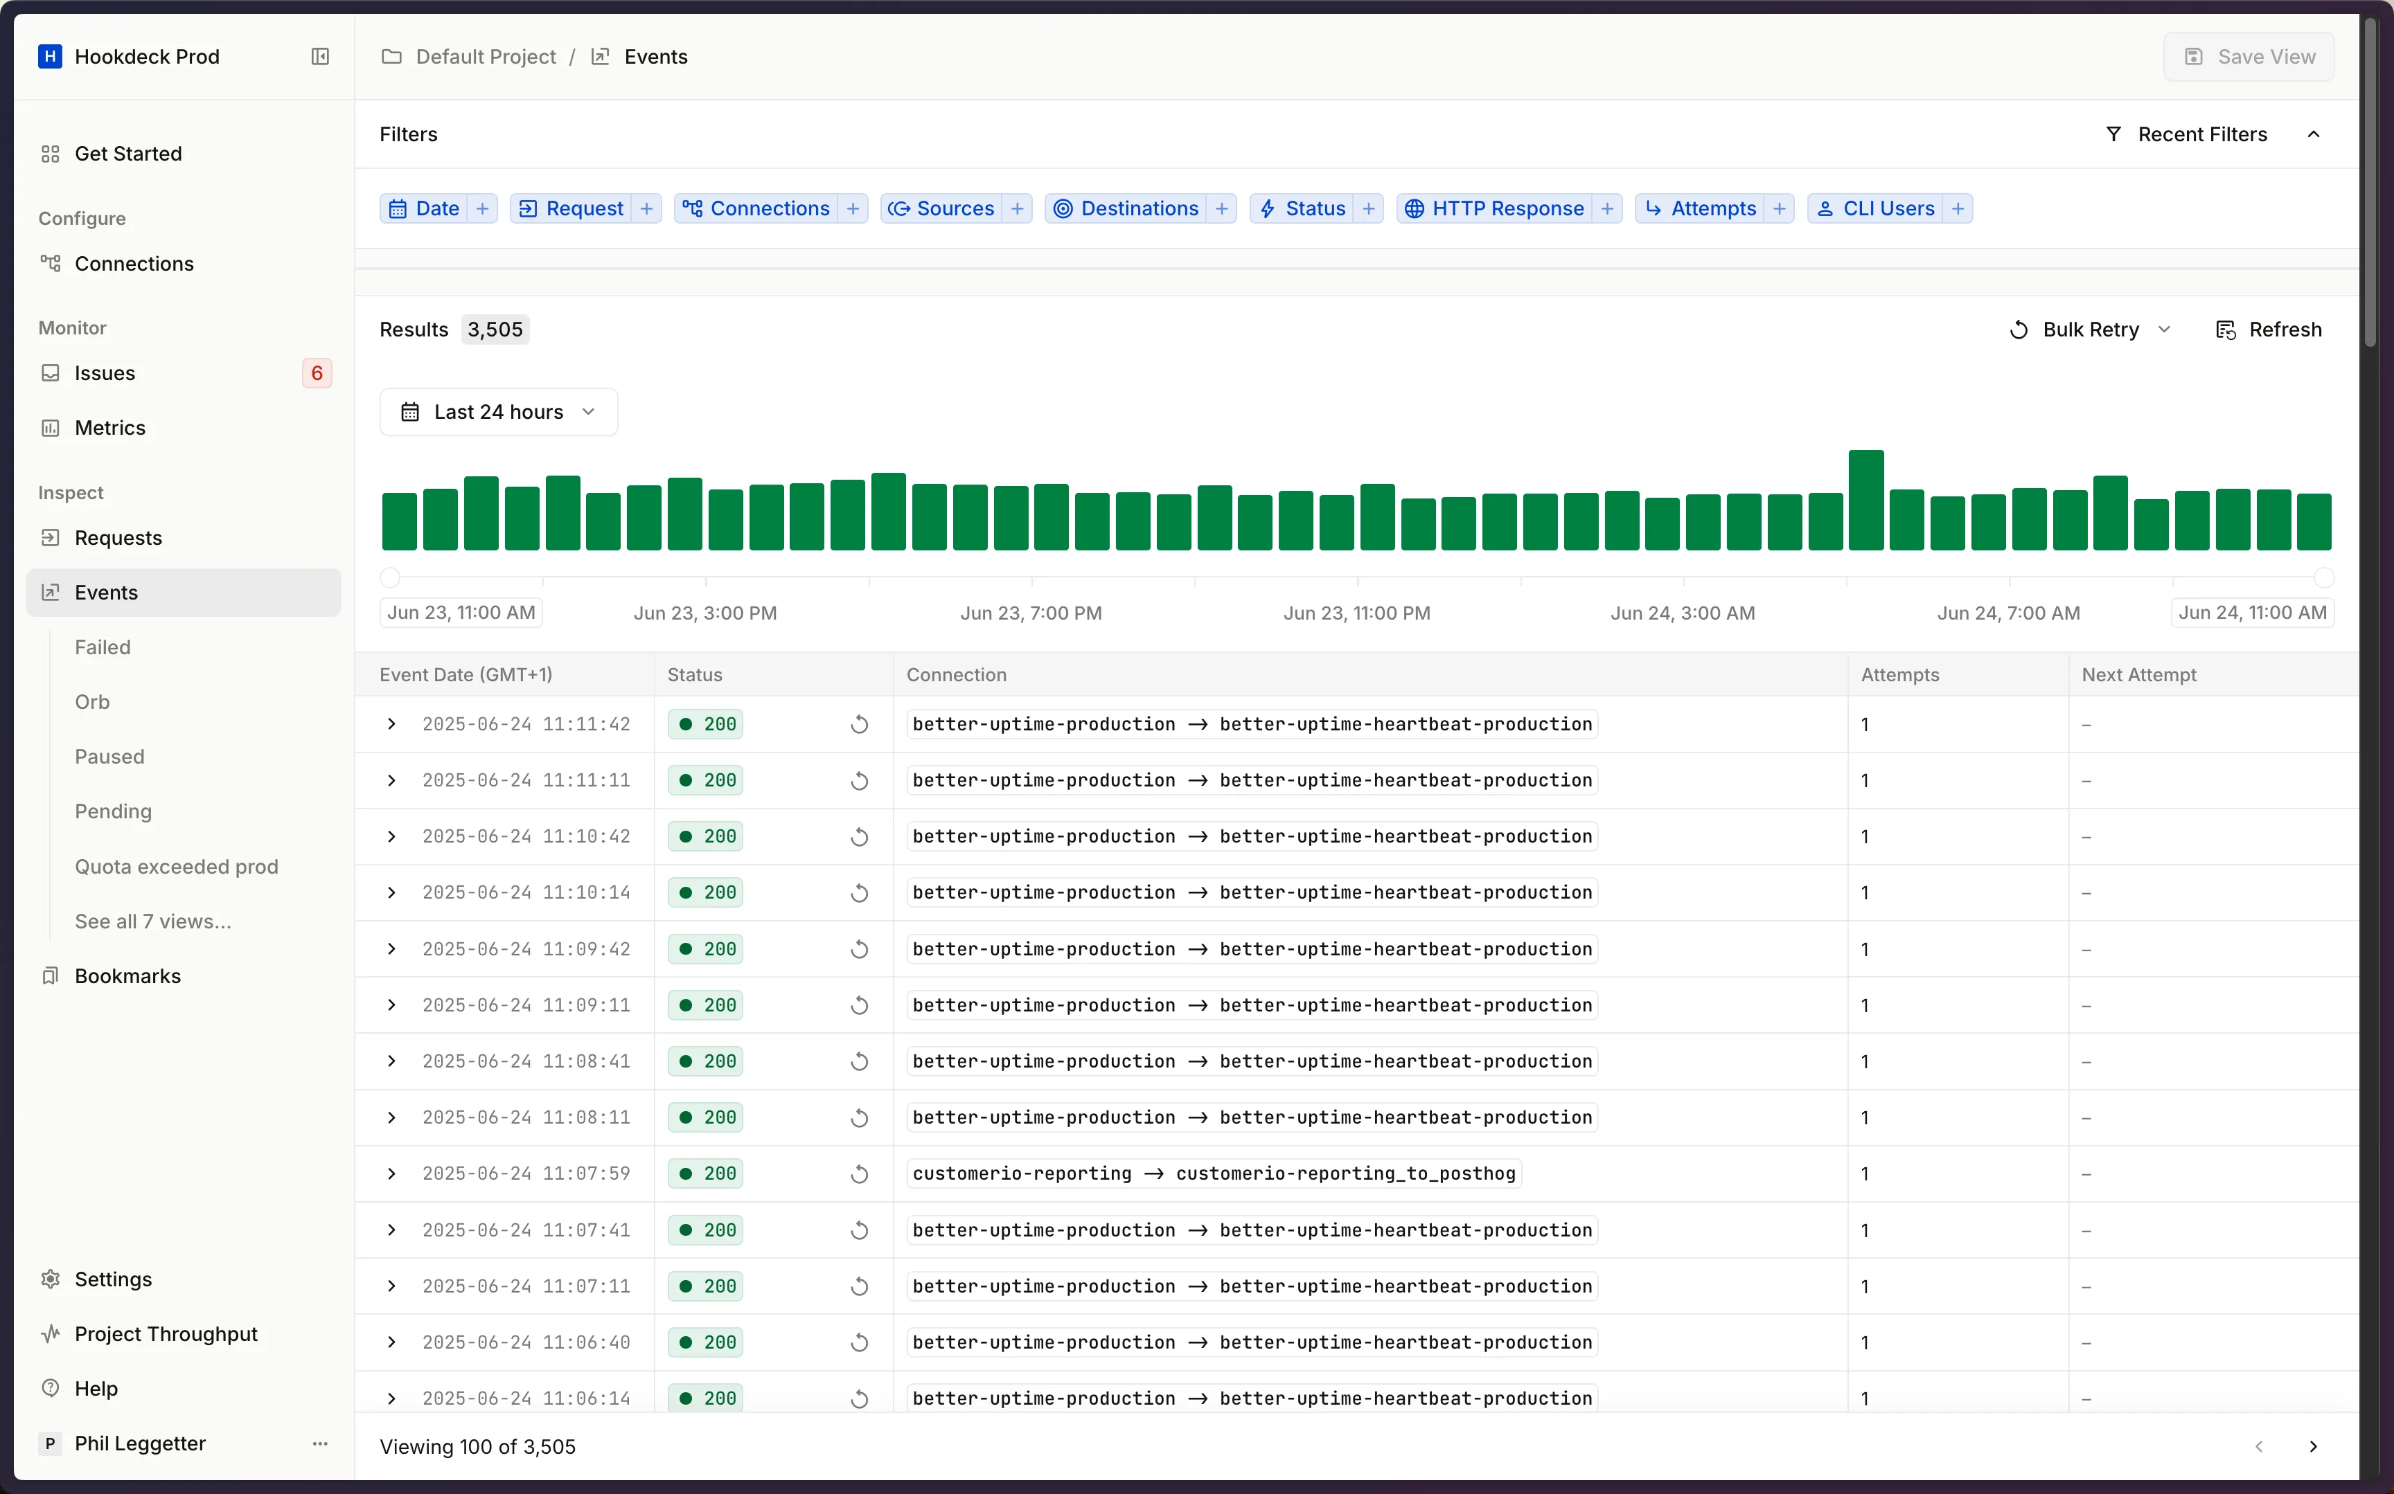Collapse the sidebar with the panel icon
2394x1494 pixels.
pyautogui.click(x=319, y=56)
